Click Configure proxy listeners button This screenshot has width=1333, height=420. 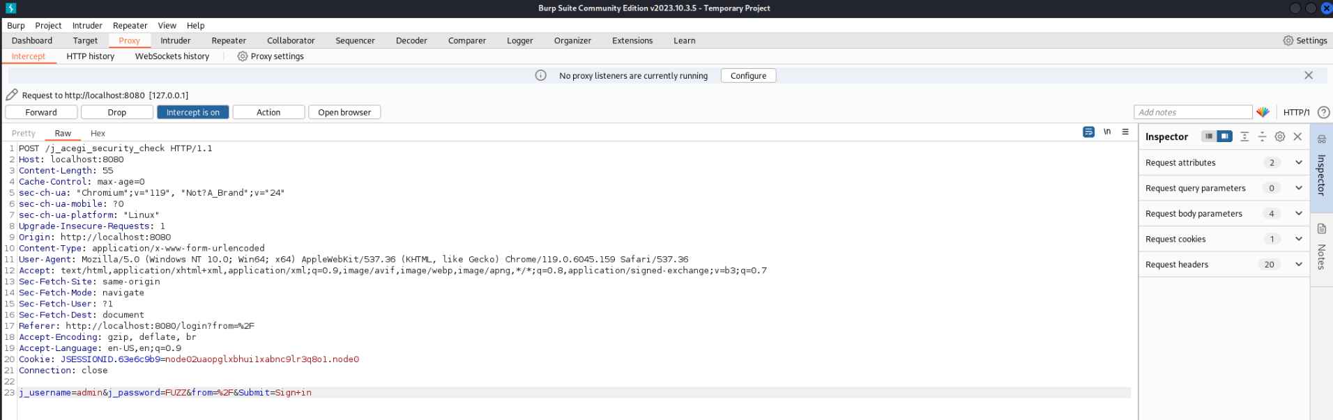pyautogui.click(x=748, y=75)
